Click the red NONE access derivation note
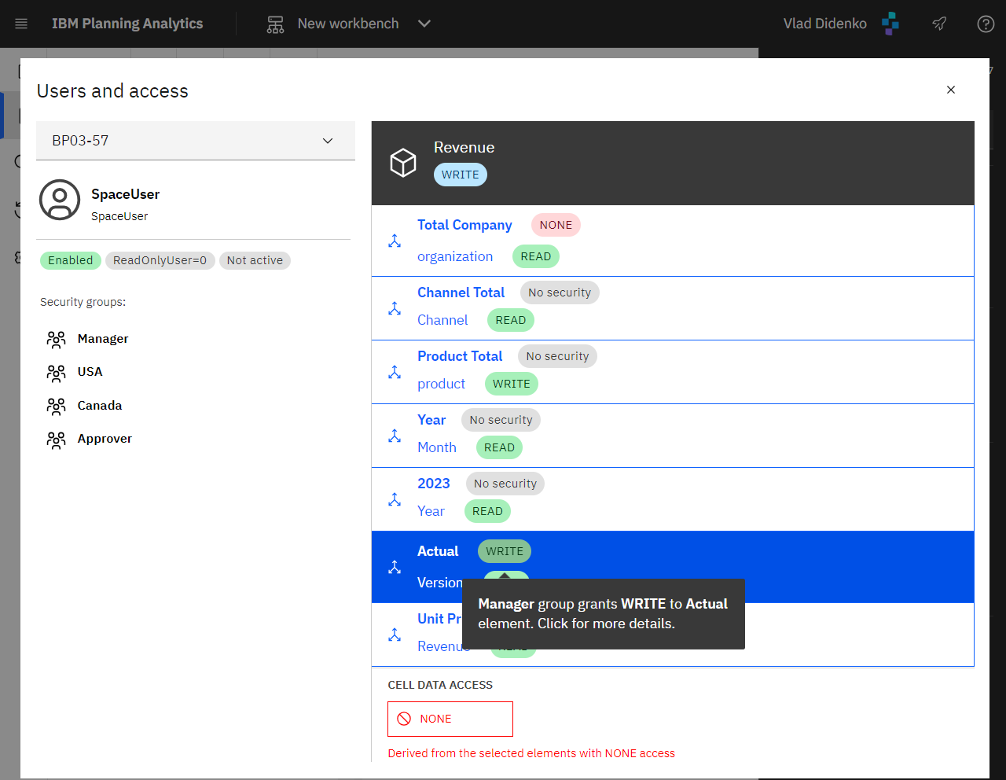The height and width of the screenshot is (780, 1006). point(531,753)
